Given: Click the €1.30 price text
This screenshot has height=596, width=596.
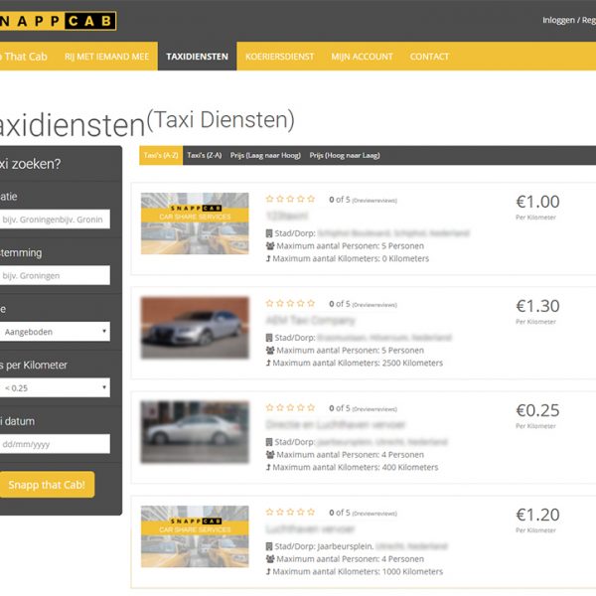Looking at the screenshot, I should point(537,306).
